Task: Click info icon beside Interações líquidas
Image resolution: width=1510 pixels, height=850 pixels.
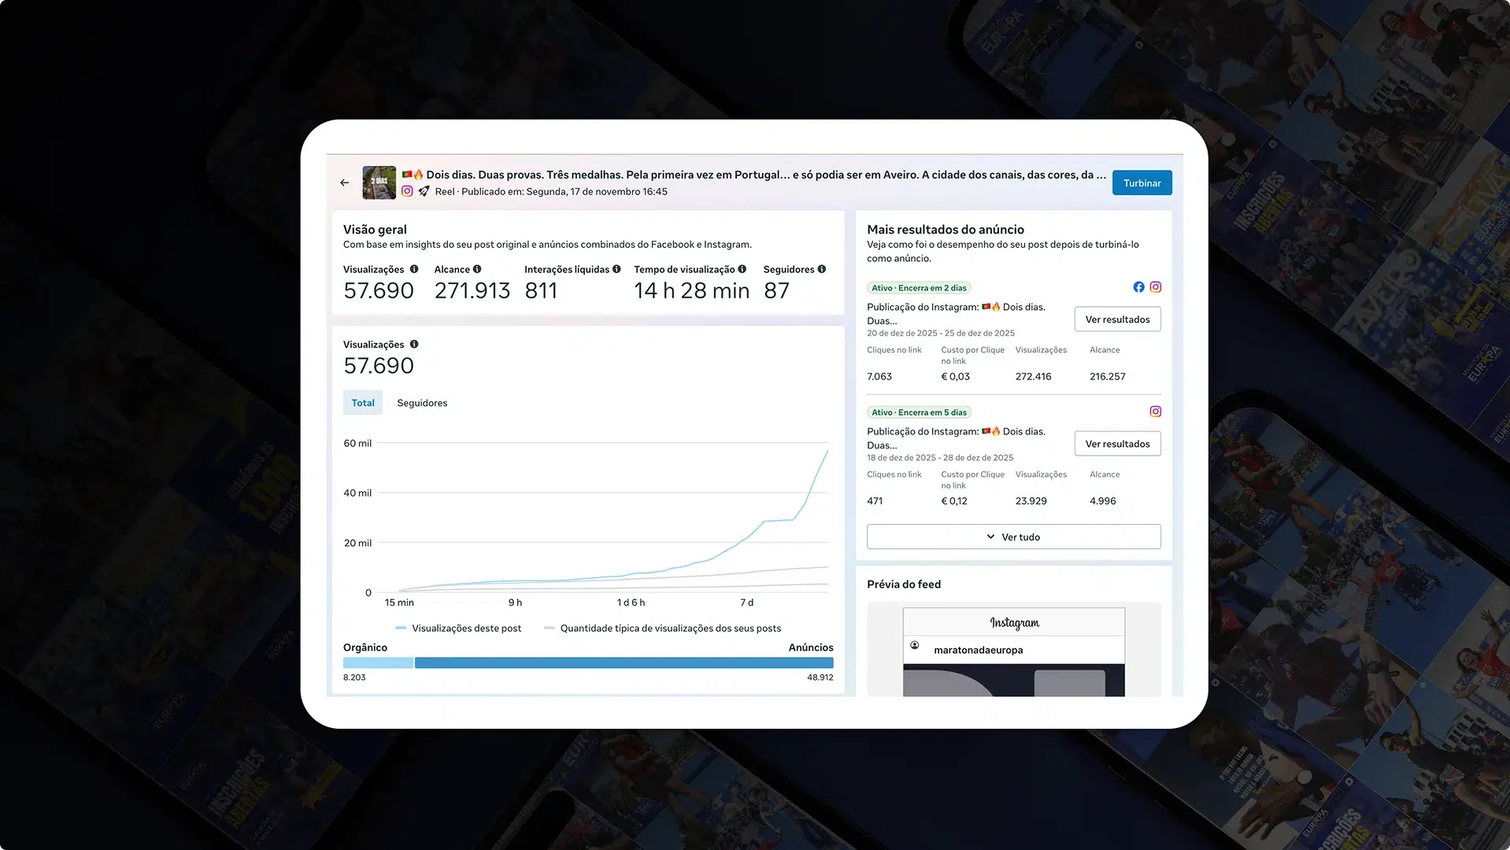Action: pos(616,269)
